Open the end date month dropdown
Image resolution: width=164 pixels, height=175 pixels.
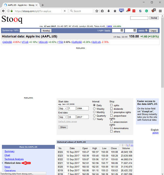(x=63, y=117)
